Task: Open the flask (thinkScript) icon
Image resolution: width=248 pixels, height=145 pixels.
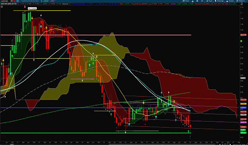Action: pos(192,1)
